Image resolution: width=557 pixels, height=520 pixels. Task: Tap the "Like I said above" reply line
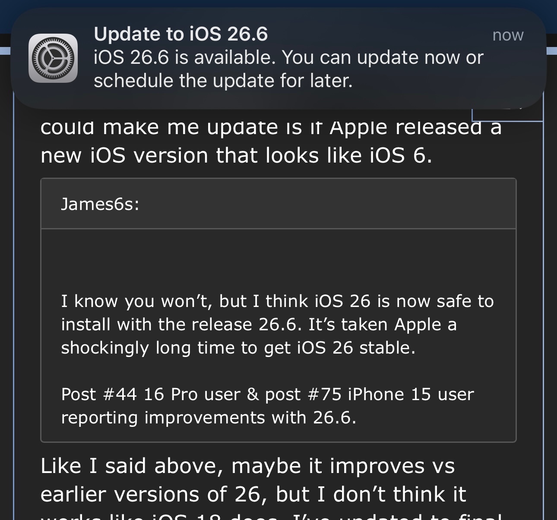point(247,466)
